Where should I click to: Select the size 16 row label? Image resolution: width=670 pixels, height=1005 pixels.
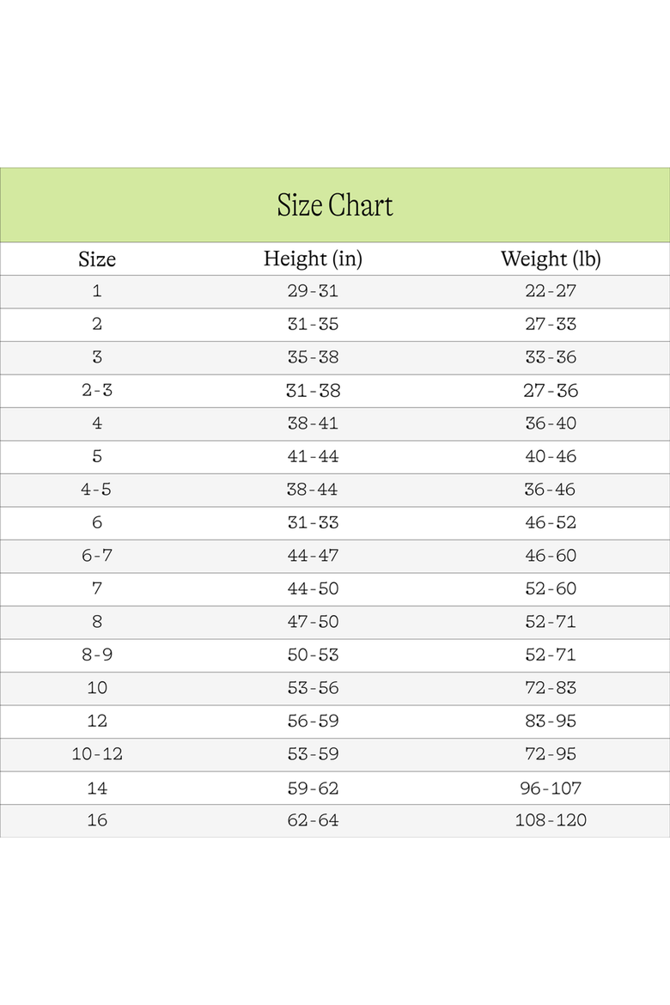(97, 820)
